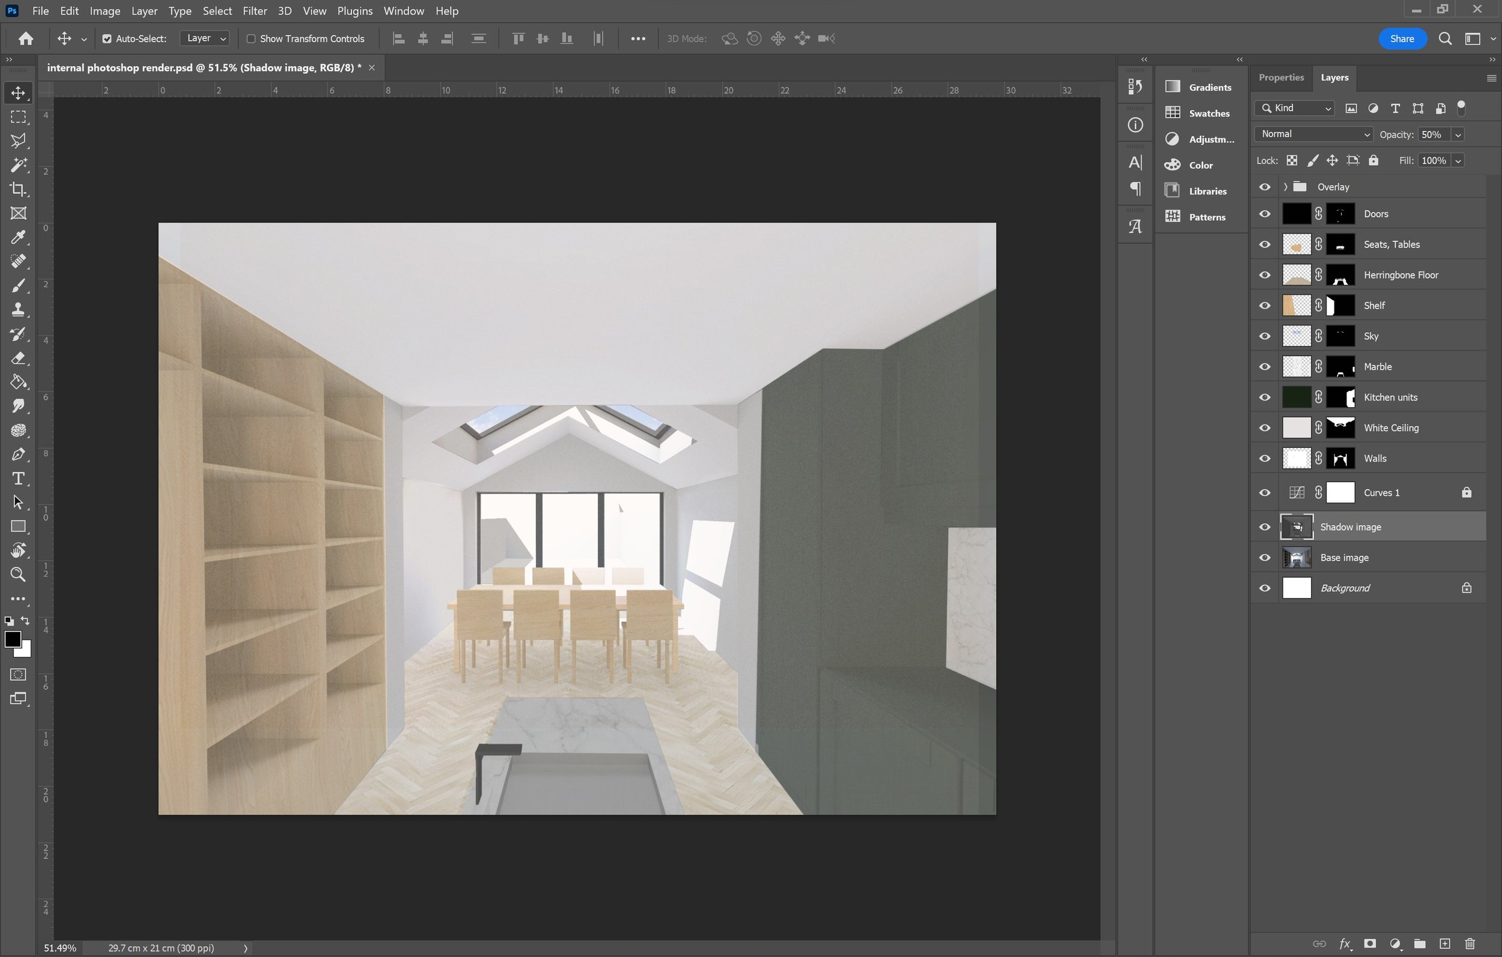Select the Polygonal Lasso tool
This screenshot has height=957, width=1502.
[x=18, y=141]
